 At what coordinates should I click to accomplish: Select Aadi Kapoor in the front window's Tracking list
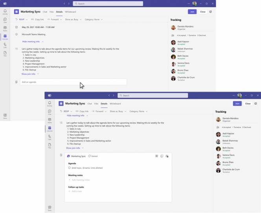tap(228, 134)
